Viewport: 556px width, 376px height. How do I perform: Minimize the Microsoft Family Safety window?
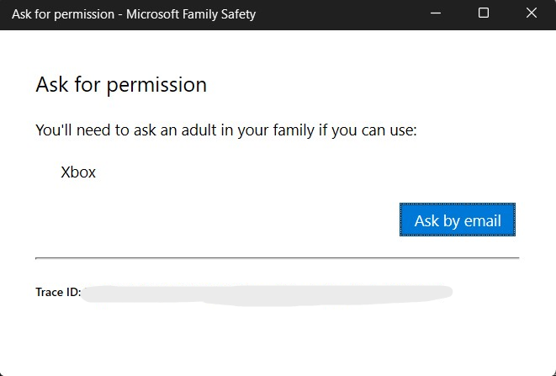coord(436,13)
